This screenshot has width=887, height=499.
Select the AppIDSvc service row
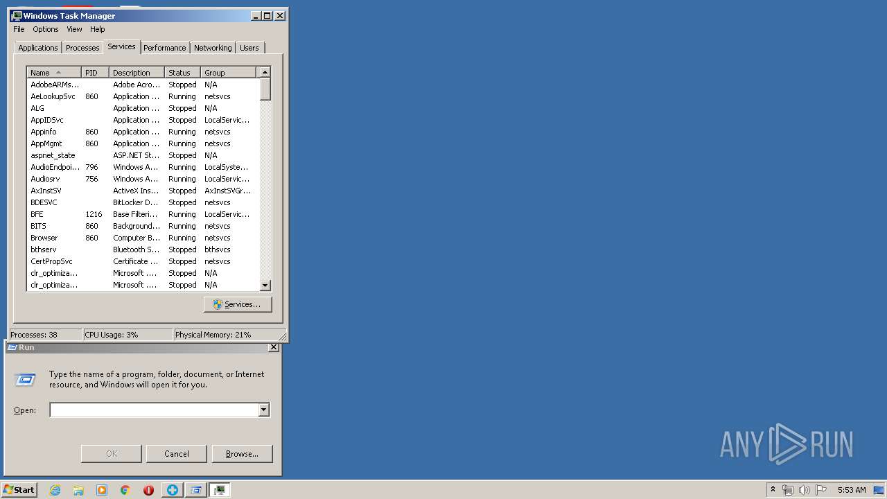point(143,120)
